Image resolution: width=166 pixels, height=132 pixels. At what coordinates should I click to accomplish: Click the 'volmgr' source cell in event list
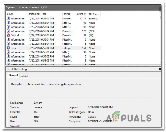66,48
